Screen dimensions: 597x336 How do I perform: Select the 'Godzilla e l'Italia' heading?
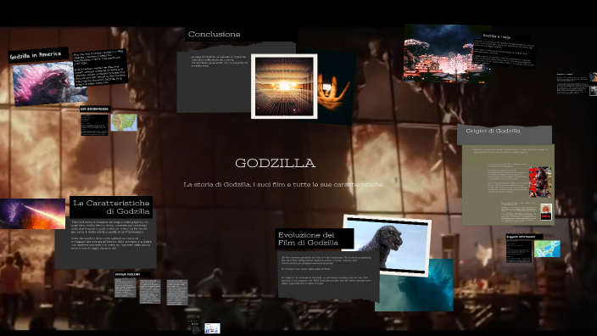tap(497, 36)
